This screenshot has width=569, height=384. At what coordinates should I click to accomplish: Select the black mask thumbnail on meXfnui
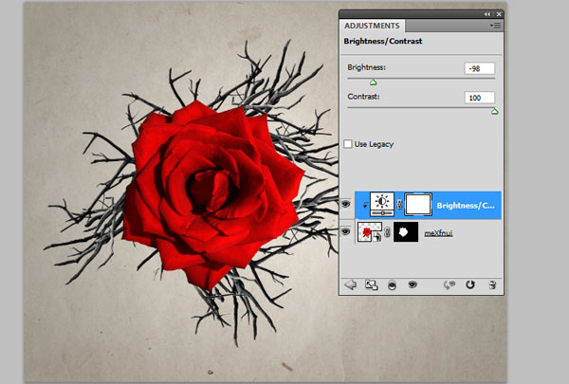pos(406,233)
